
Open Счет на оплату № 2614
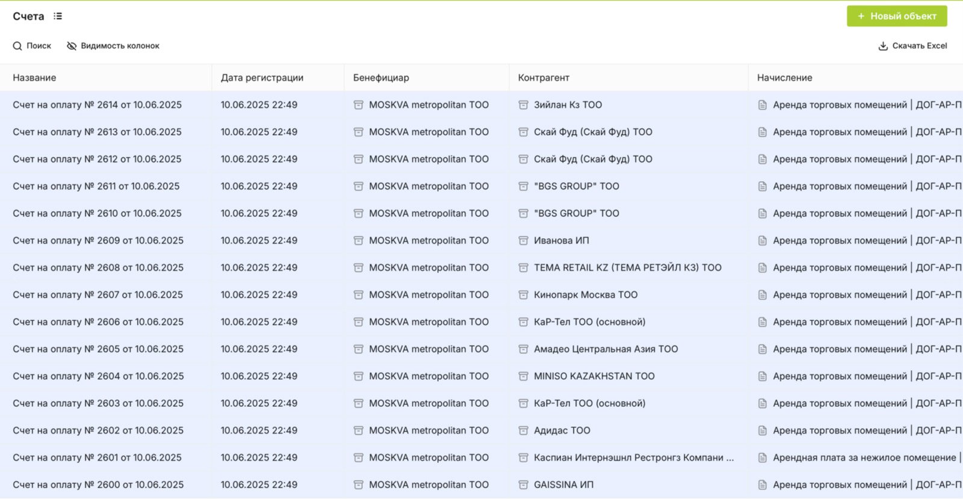(97, 105)
